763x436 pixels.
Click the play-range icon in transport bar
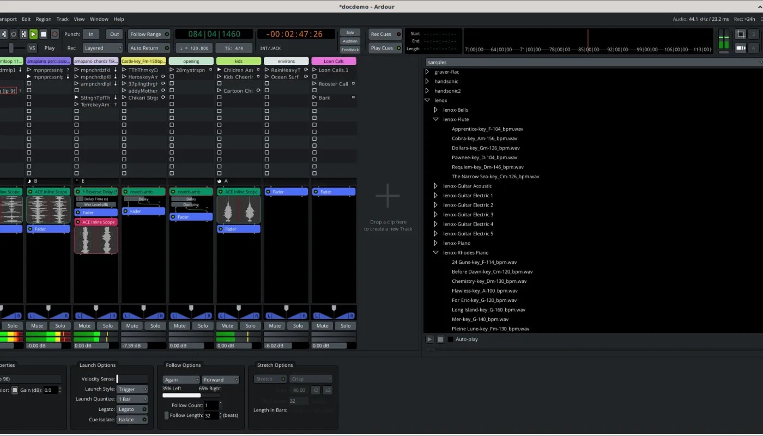click(x=23, y=34)
